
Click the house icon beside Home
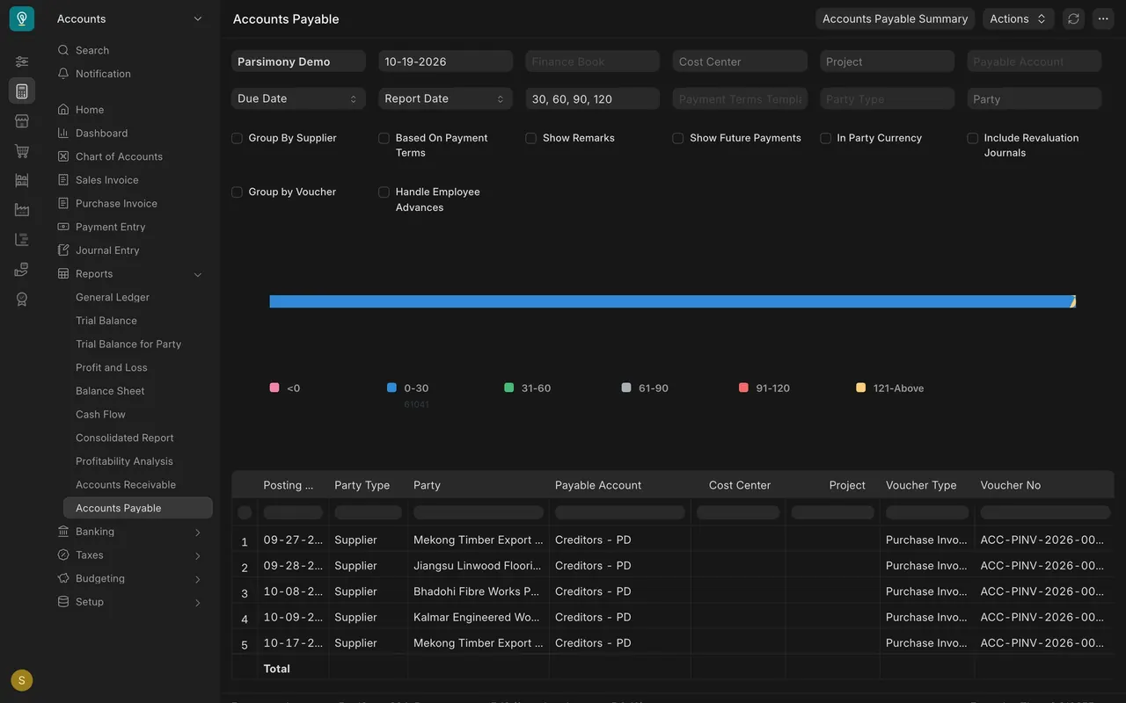63,110
